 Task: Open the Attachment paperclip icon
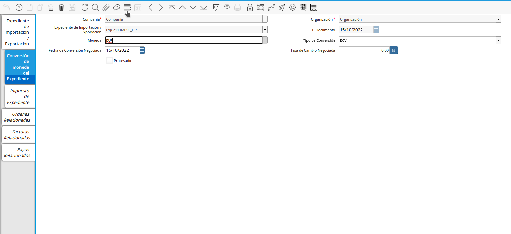coord(106,7)
